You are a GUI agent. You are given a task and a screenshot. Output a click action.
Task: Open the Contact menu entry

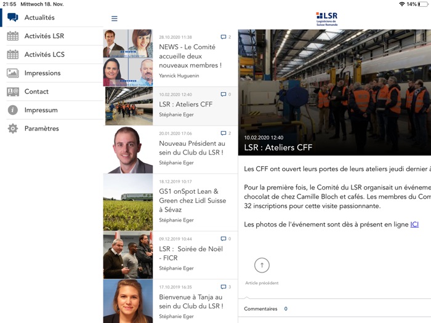point(52,92)
